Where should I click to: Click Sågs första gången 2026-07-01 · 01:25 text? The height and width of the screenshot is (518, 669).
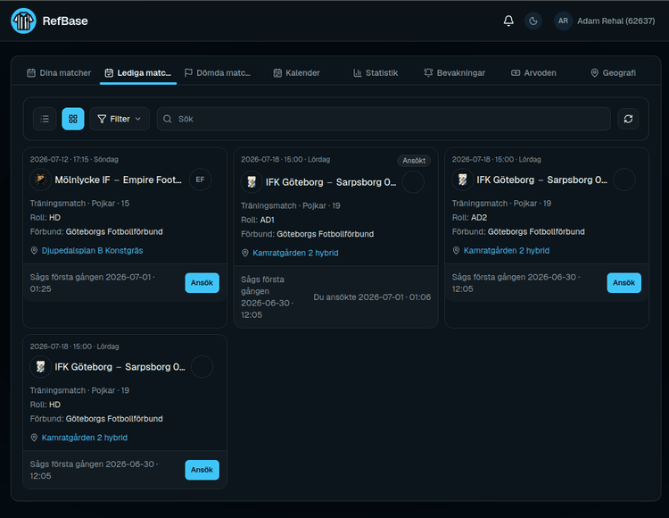93,283
